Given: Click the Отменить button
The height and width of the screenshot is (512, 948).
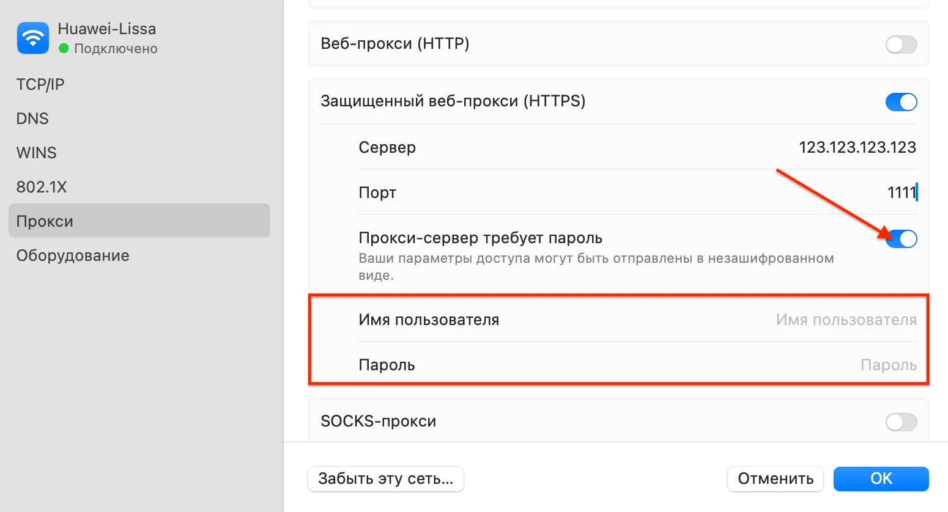Looking at the screenshot, I should click(776, 479).
